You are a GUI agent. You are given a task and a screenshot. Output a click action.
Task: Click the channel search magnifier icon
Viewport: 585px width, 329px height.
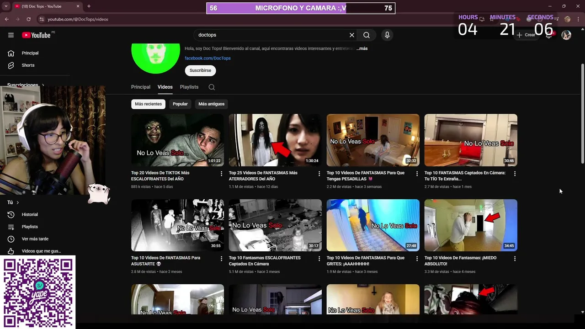[212, 87]
